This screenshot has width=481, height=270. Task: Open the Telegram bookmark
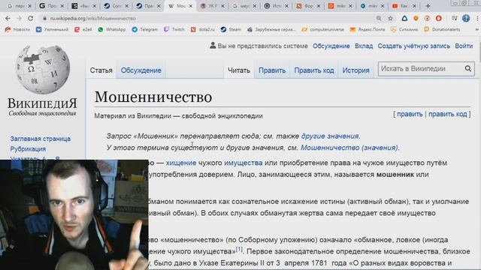pyautogui.click(x=144, y=29)
